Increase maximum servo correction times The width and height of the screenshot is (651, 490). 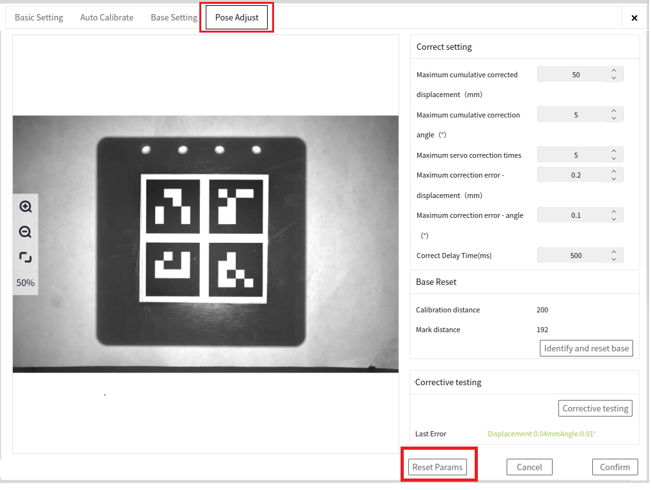tap(614, 151)
